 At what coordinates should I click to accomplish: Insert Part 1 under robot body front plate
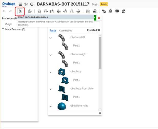coord(76,97)
